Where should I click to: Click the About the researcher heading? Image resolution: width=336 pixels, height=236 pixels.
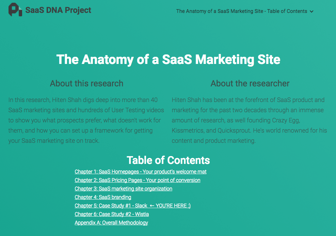250,83
